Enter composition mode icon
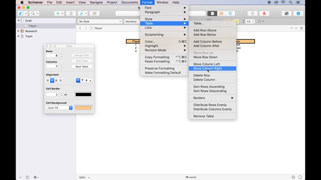The height and width of the screenshot is (180, 321). (286, 13)
